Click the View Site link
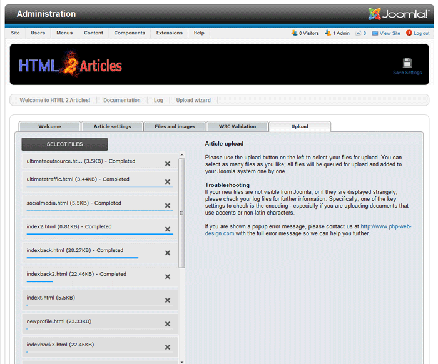Viewport: 438px width, 364px height. tap(390, 33)
